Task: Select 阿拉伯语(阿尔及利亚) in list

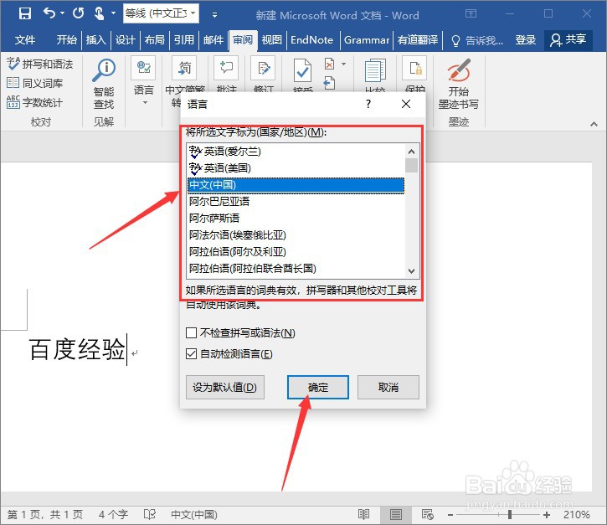Action: click(x=296, y=252)
